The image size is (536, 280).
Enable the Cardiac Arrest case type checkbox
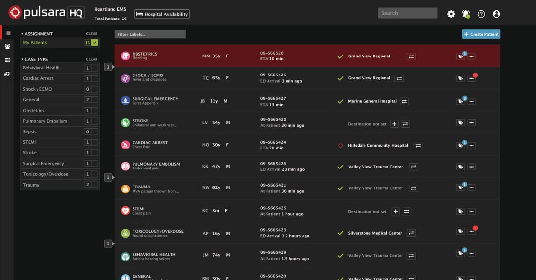pyautogui.click(x=95, y=78)
